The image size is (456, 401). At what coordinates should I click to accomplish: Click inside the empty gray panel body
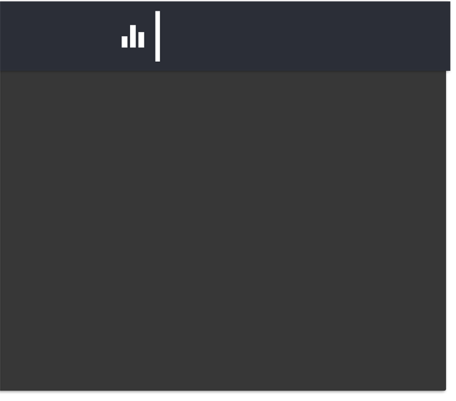click(223, 230)
